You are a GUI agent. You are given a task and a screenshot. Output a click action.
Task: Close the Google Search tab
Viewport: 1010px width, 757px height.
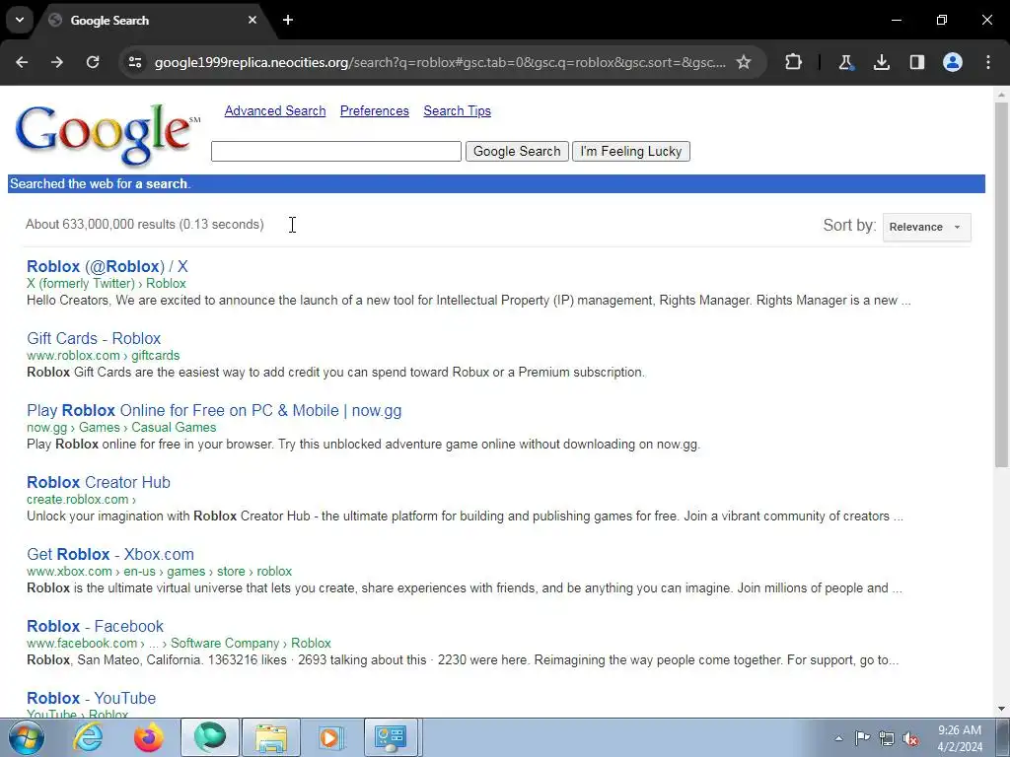click(252, 20)
